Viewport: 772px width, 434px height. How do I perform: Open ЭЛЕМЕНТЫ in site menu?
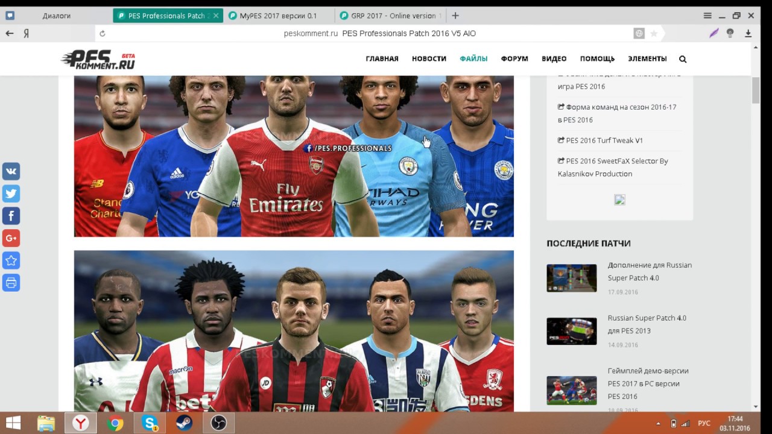(647, 59)
